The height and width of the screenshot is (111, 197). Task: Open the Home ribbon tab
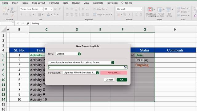pos(5,3)
